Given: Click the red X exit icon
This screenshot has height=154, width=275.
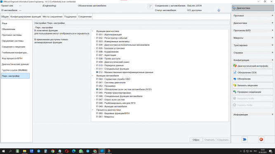Looking at the screenshot, I should point(261,139).
